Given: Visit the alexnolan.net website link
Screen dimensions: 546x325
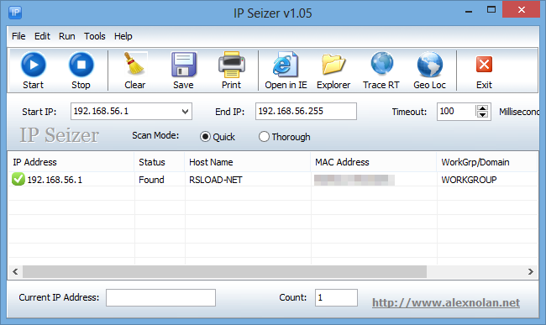Looking at the screenshot, I should 446,302.
